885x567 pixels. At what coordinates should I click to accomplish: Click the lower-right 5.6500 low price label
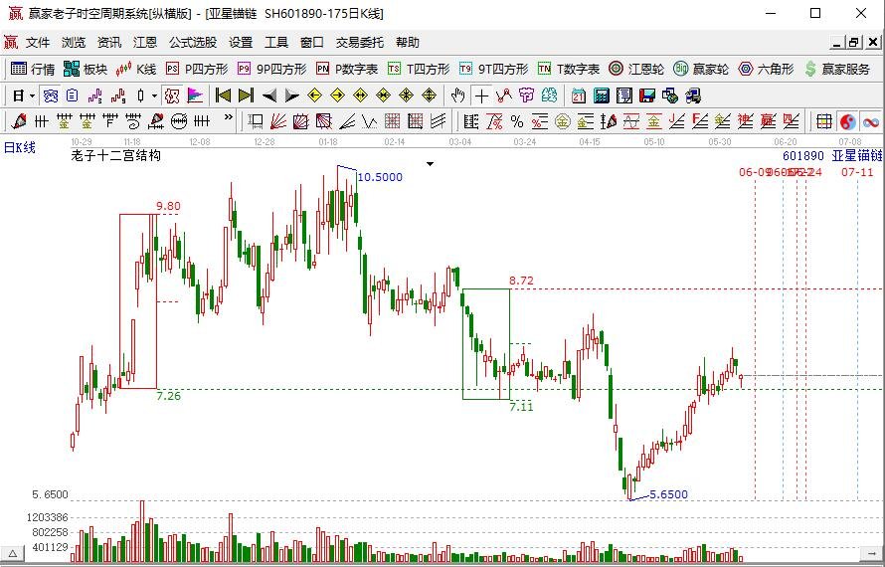(669, 494)
